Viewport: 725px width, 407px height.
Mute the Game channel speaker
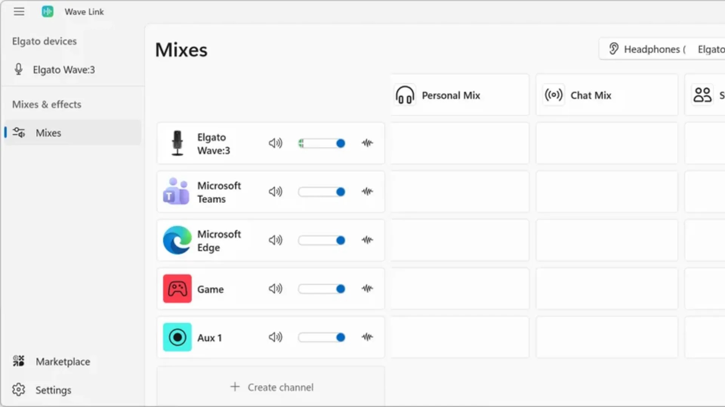275,289
